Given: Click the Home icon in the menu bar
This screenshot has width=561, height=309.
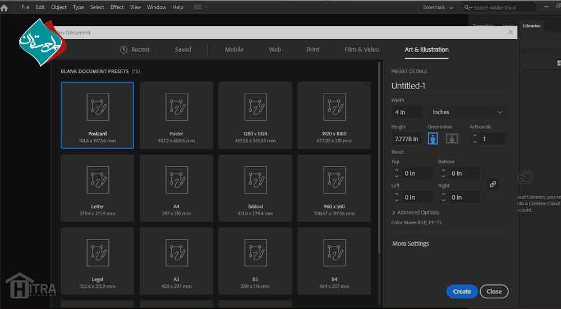Looking at the screenshot, I should [x=4, y=7].
